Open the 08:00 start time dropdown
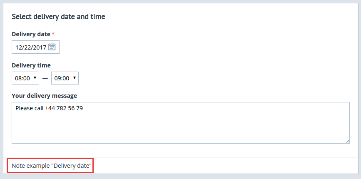361x179 pixels. coord(25,78)
